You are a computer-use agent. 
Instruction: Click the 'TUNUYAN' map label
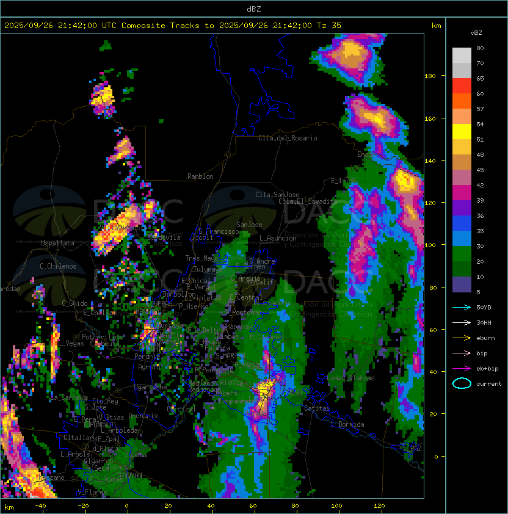129,475
